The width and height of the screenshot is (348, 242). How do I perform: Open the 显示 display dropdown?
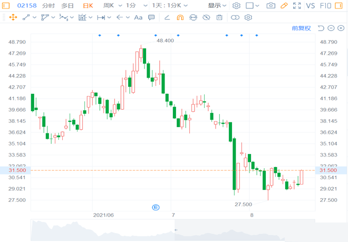pyautogui.click(x=217, y=5)
